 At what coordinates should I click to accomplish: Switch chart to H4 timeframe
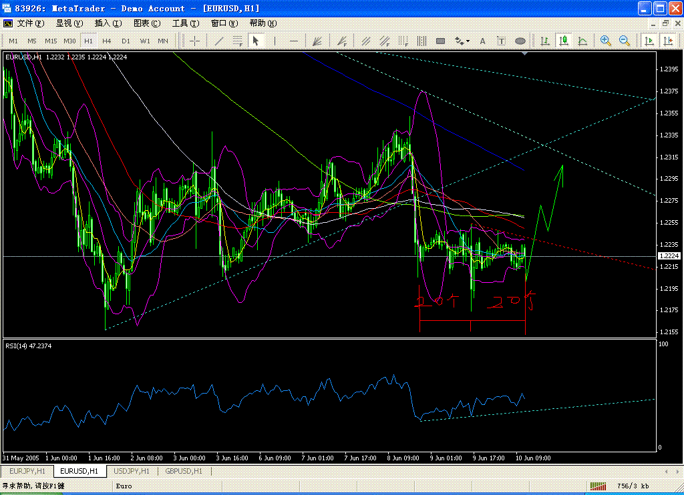pyautogui.click(x=107, y=41)
